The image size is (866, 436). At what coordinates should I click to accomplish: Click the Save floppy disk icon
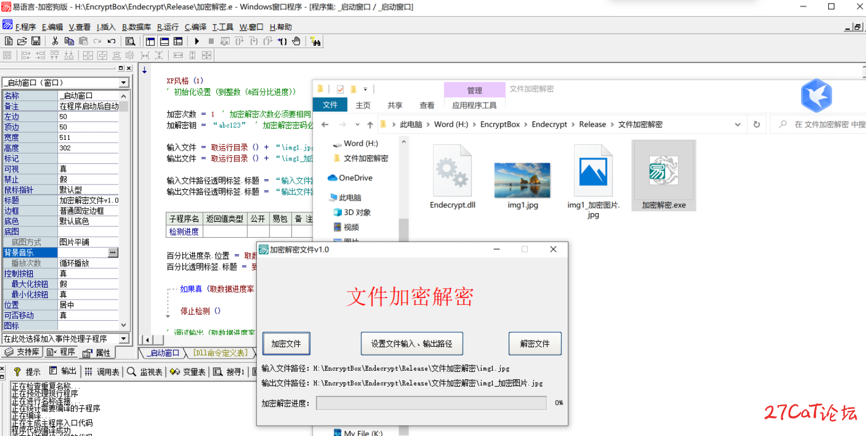36,41
